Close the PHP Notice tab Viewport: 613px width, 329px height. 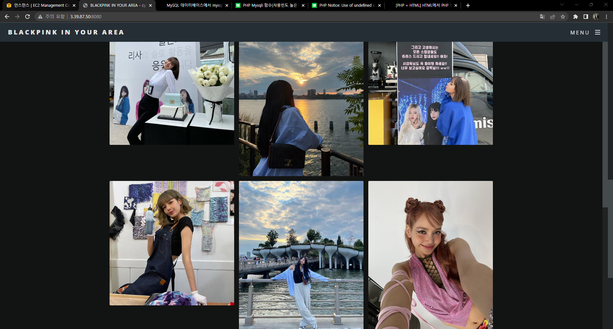point(379,5)
